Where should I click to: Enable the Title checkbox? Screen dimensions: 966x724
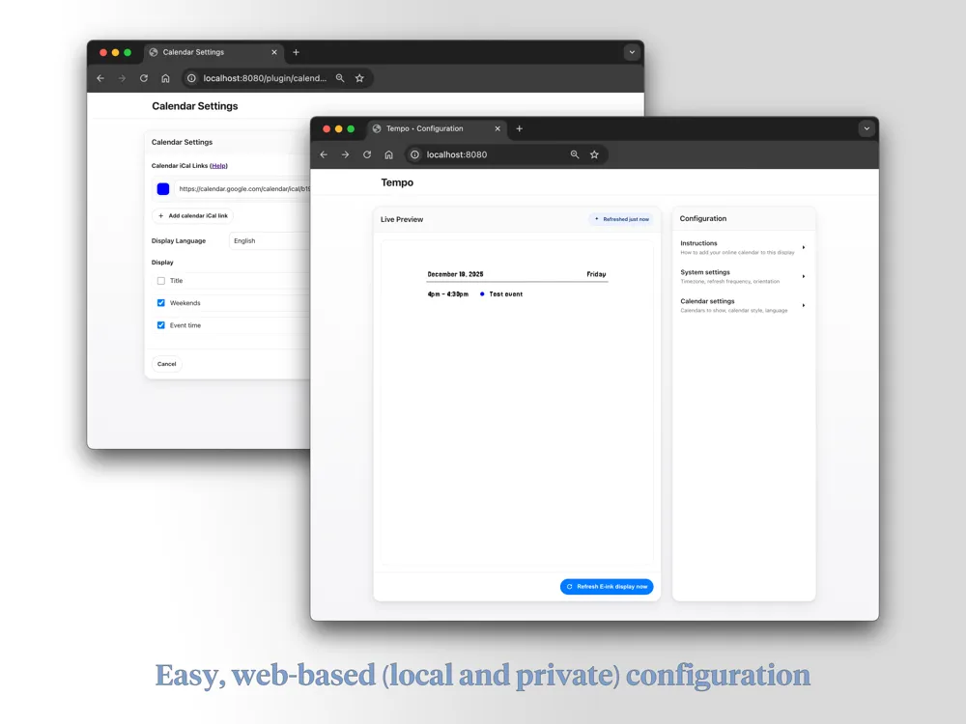click(x=160, y=281)
